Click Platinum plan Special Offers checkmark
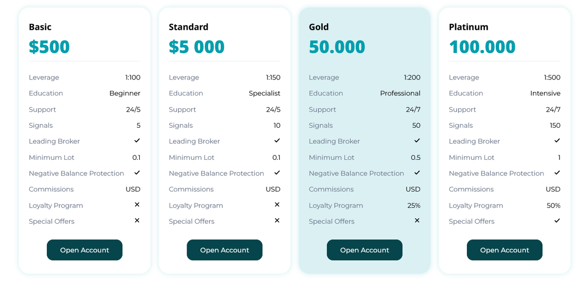This screenshot has width=586, height=285. [557, 221]
